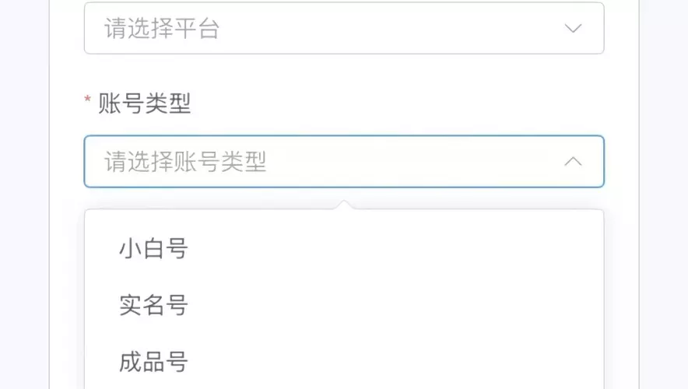Pick 成品号 in the dropdown list

(153, 363)
